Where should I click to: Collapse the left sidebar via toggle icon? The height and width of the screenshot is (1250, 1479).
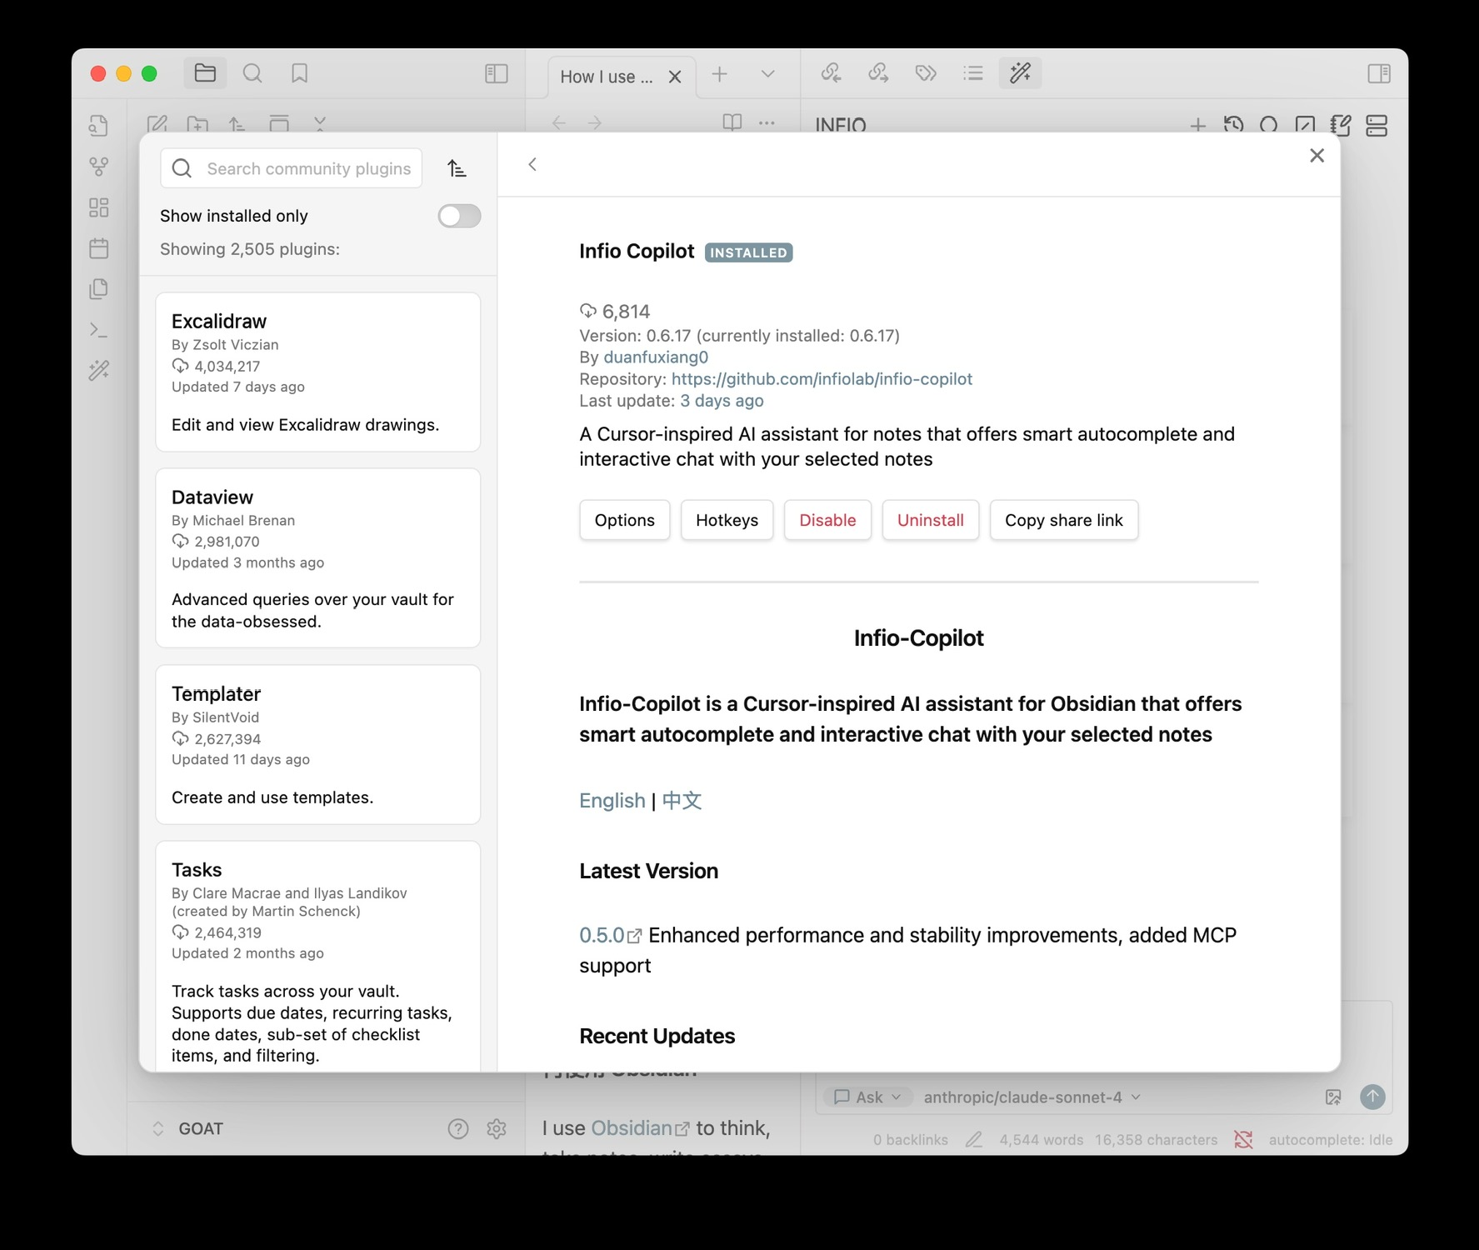pyautogui.click(x=497, y=73)
